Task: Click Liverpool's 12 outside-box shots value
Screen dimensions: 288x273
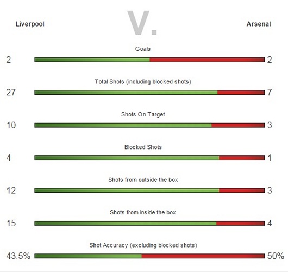Action: pyautogui.click(x=11, y=191)
